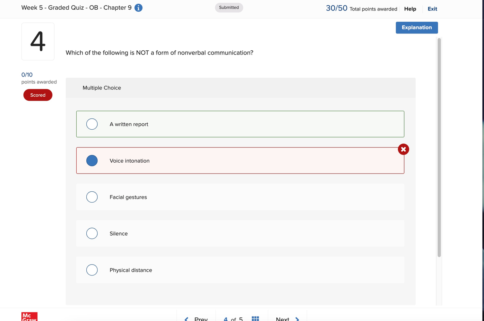Screen dimensions: 484x321
Task: Click the 30/50 total points score
Action: 336,8
